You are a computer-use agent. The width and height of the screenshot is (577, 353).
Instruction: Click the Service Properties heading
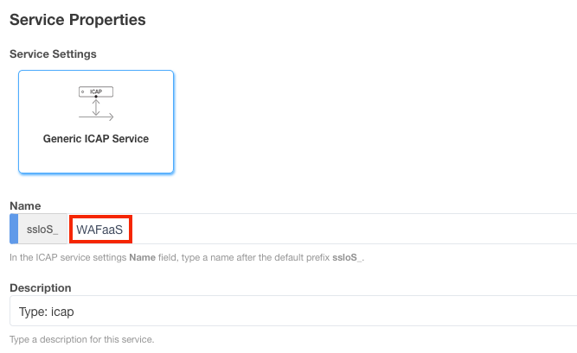pos(77,19)
